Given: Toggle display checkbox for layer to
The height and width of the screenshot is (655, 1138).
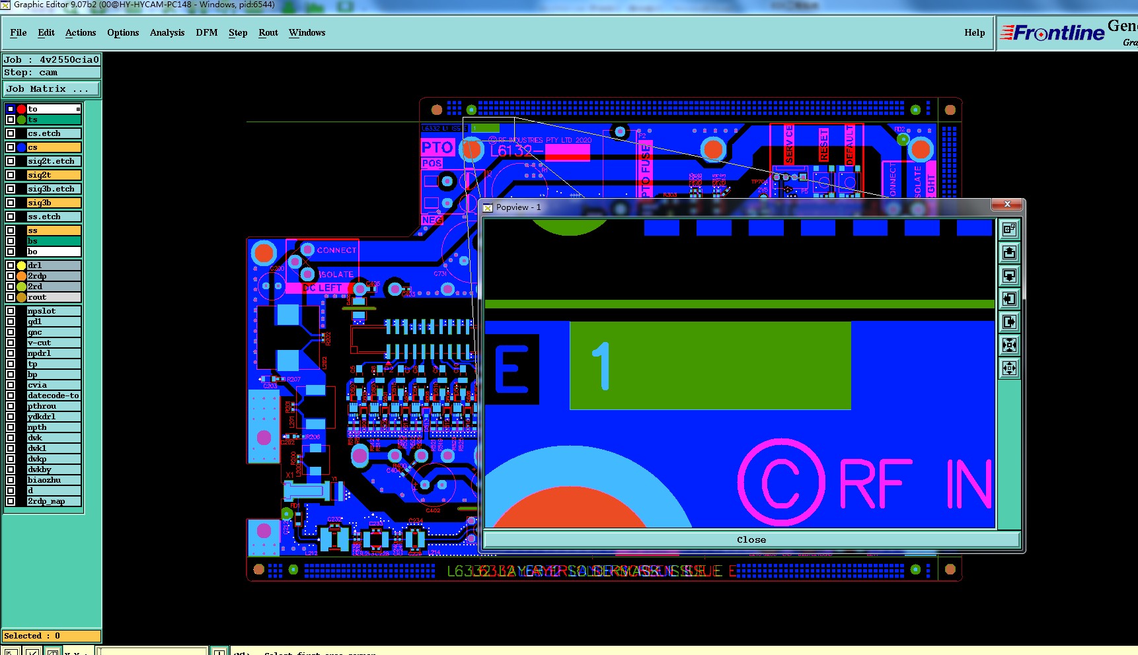Looking at the screenshot, I should pos(11,109).
